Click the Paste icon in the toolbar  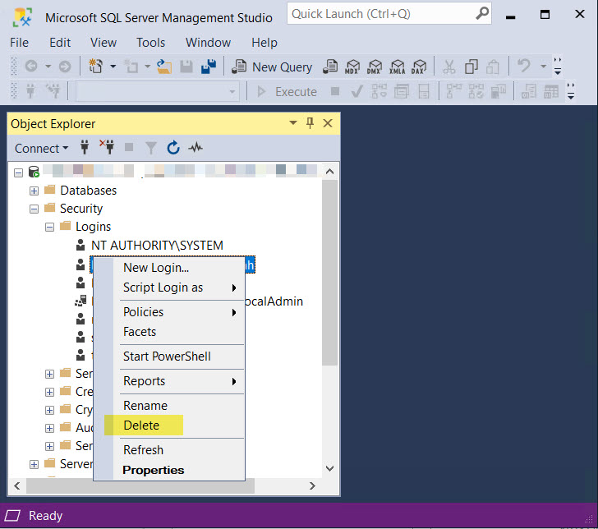tap(493, 67)
